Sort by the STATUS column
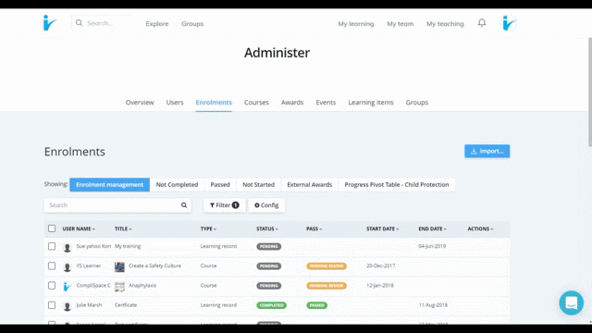The width and height of the screenshot is (592, 333). coord(267,228)
